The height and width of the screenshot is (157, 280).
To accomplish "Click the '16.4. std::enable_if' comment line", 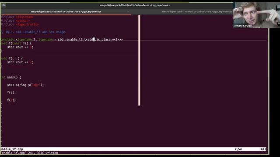I will (x=33, y=32).
